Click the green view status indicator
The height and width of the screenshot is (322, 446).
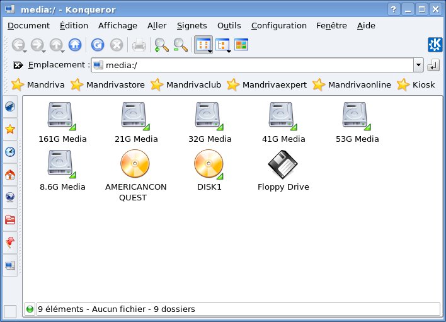point(30,309)
